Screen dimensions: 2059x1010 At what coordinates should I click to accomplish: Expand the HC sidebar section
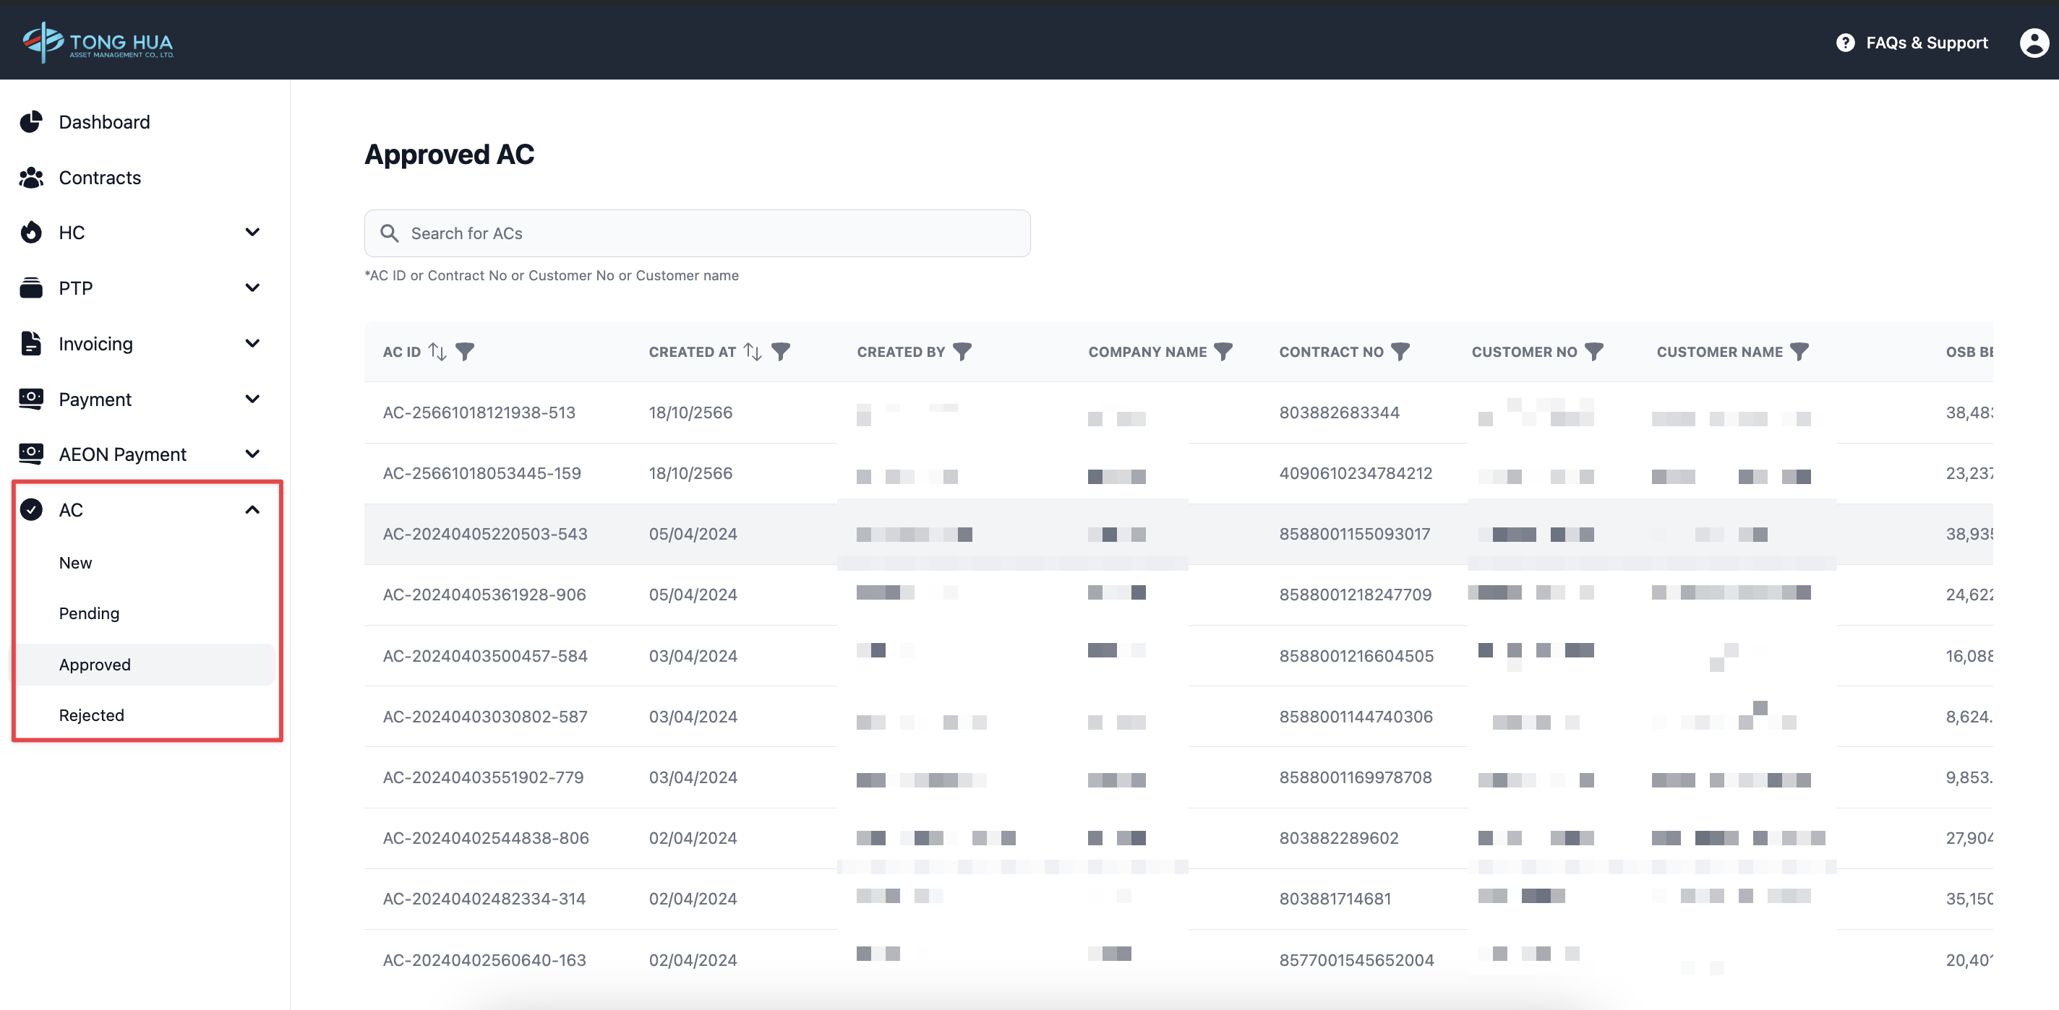(252, 233)
